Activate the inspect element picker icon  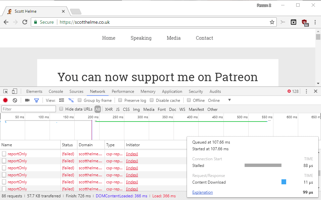[x=5, y=91]
